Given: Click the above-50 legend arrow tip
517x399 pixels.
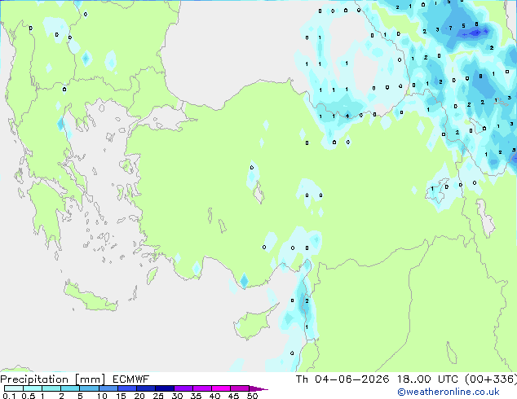Looking at the screenshot, I should click(x=258, y=388).
